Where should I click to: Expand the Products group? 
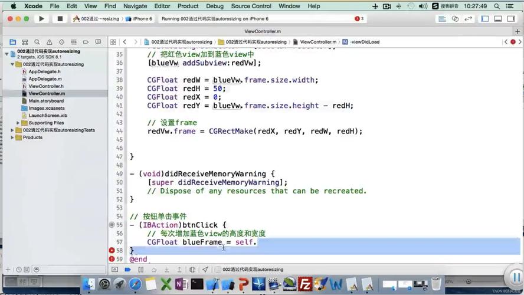point(12,137)
